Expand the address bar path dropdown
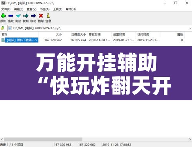Screen dimensions: 192x147 point(190,28)
